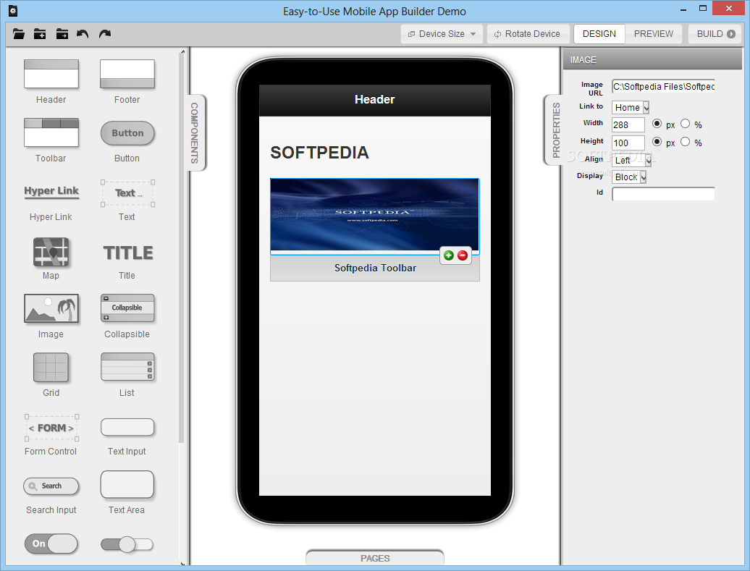Set Width unit to percent
This screenshot has height=571, width=750.
pyautogui.click(x=685, y=124)
